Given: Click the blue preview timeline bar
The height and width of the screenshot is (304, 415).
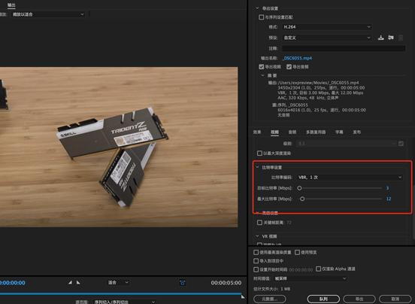Looking at the screenshot, I should (x=120, y=293).
